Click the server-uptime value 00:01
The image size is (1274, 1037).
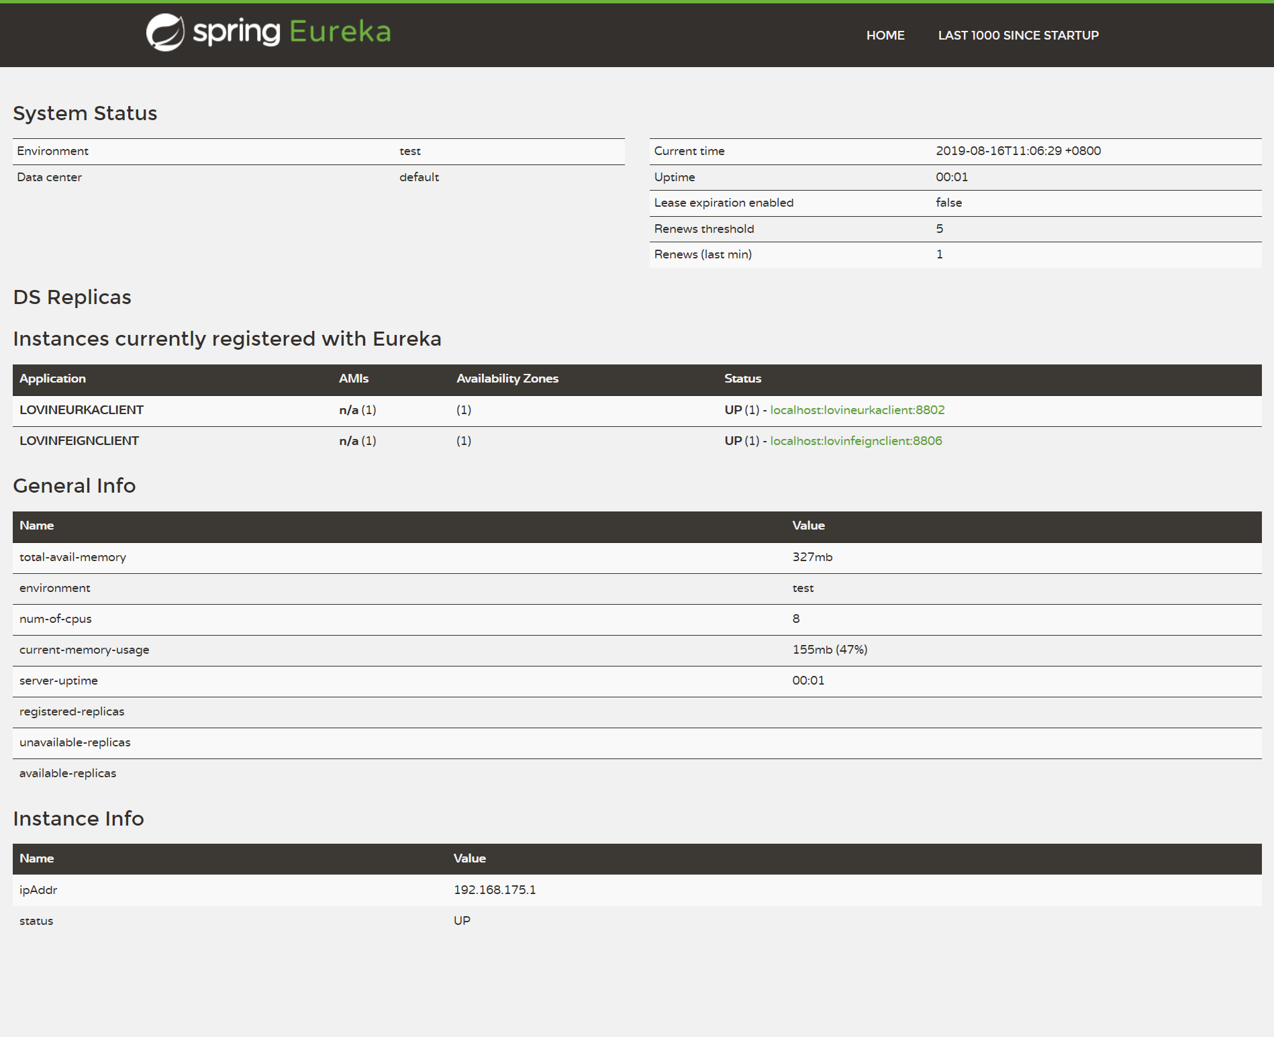point(808,681)
